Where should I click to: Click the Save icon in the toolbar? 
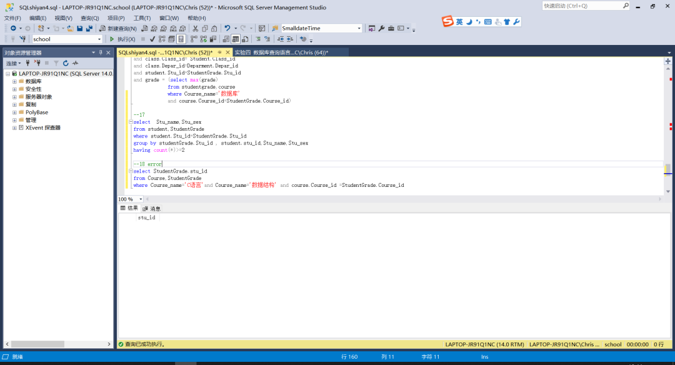click(79, 28)
